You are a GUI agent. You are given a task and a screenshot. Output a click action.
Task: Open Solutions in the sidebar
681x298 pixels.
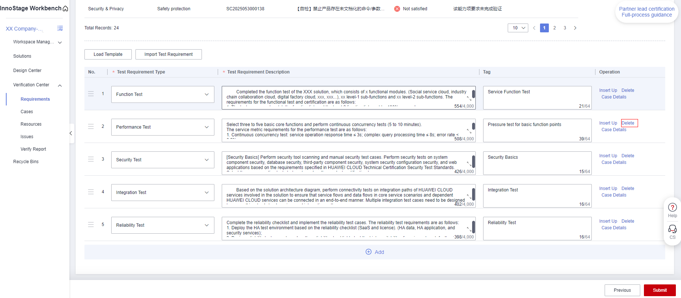click(x=22, y=56)
